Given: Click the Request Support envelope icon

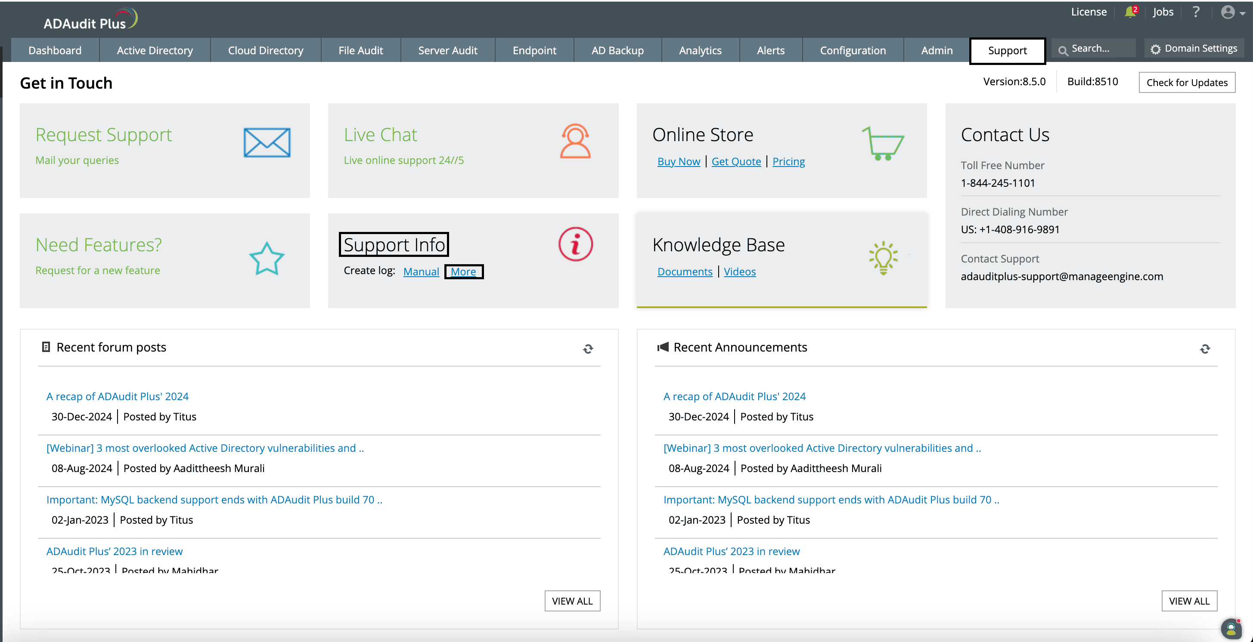Looking at the screenshot, I should pyautogui.click(x=267, y=142).
